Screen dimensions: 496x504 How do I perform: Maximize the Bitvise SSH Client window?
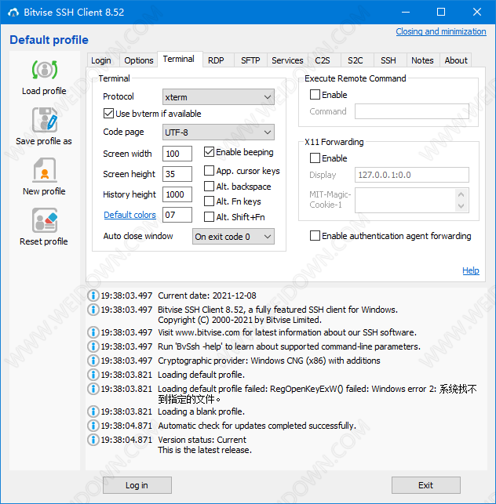pos(441,13)
